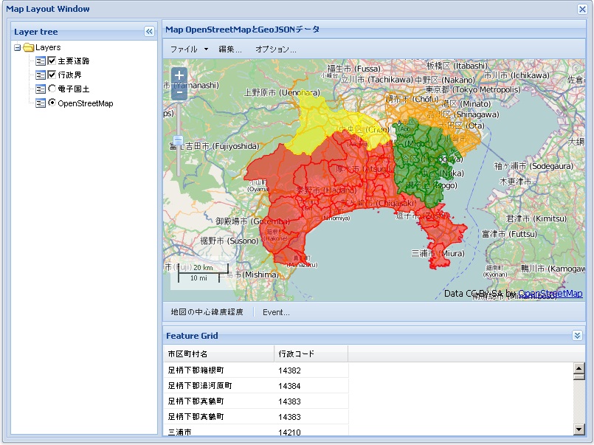594x445 pixels.
Task: Collapse the Layers tree node
Action: click(18, 47)
